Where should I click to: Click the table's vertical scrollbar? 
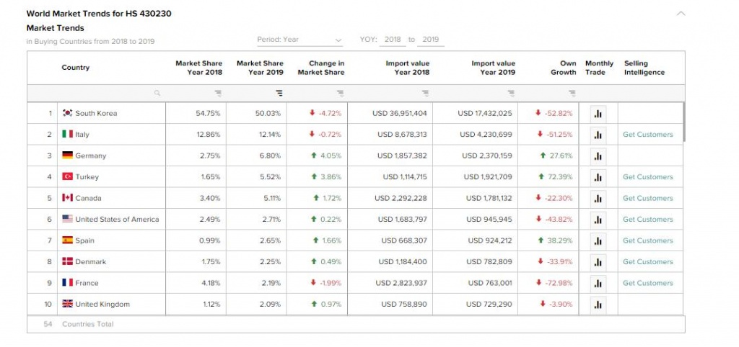[684, 122]
